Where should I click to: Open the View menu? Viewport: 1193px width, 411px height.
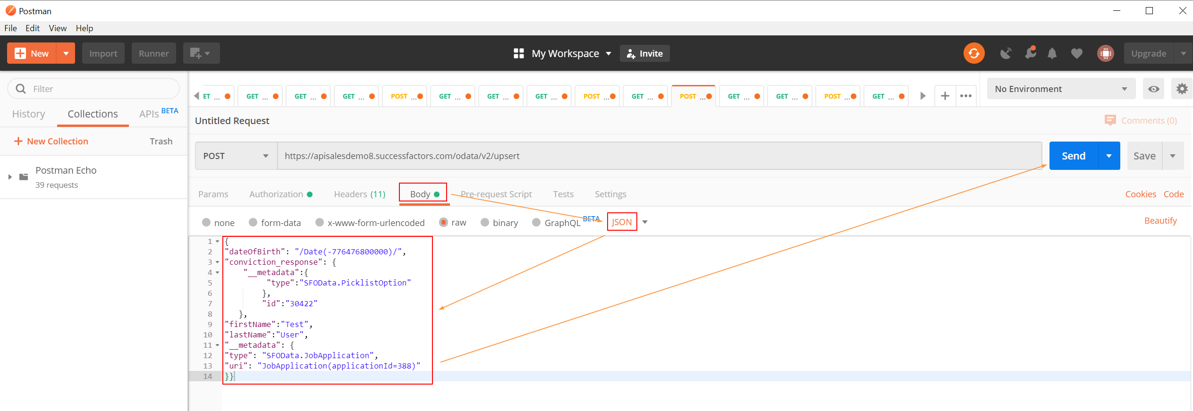(58, 28)
